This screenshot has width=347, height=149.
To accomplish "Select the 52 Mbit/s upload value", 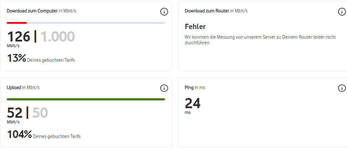I will coord(15,113).
